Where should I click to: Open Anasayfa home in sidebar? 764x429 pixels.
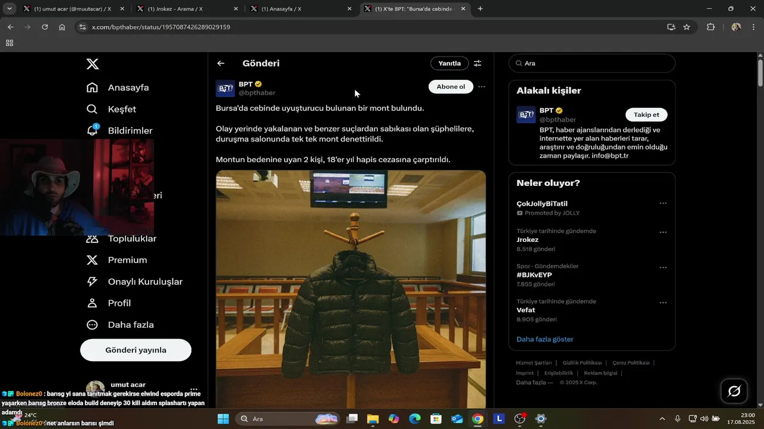click(118, 88)
